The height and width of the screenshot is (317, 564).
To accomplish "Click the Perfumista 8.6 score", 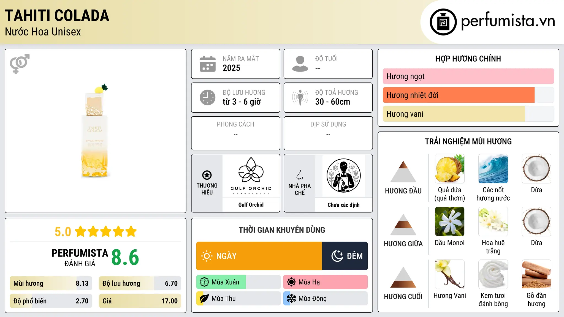I will pos(125,257).
